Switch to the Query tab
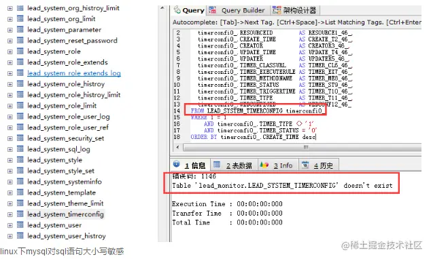This screenshot has width=431, height=259. click(x=189, y=10)
